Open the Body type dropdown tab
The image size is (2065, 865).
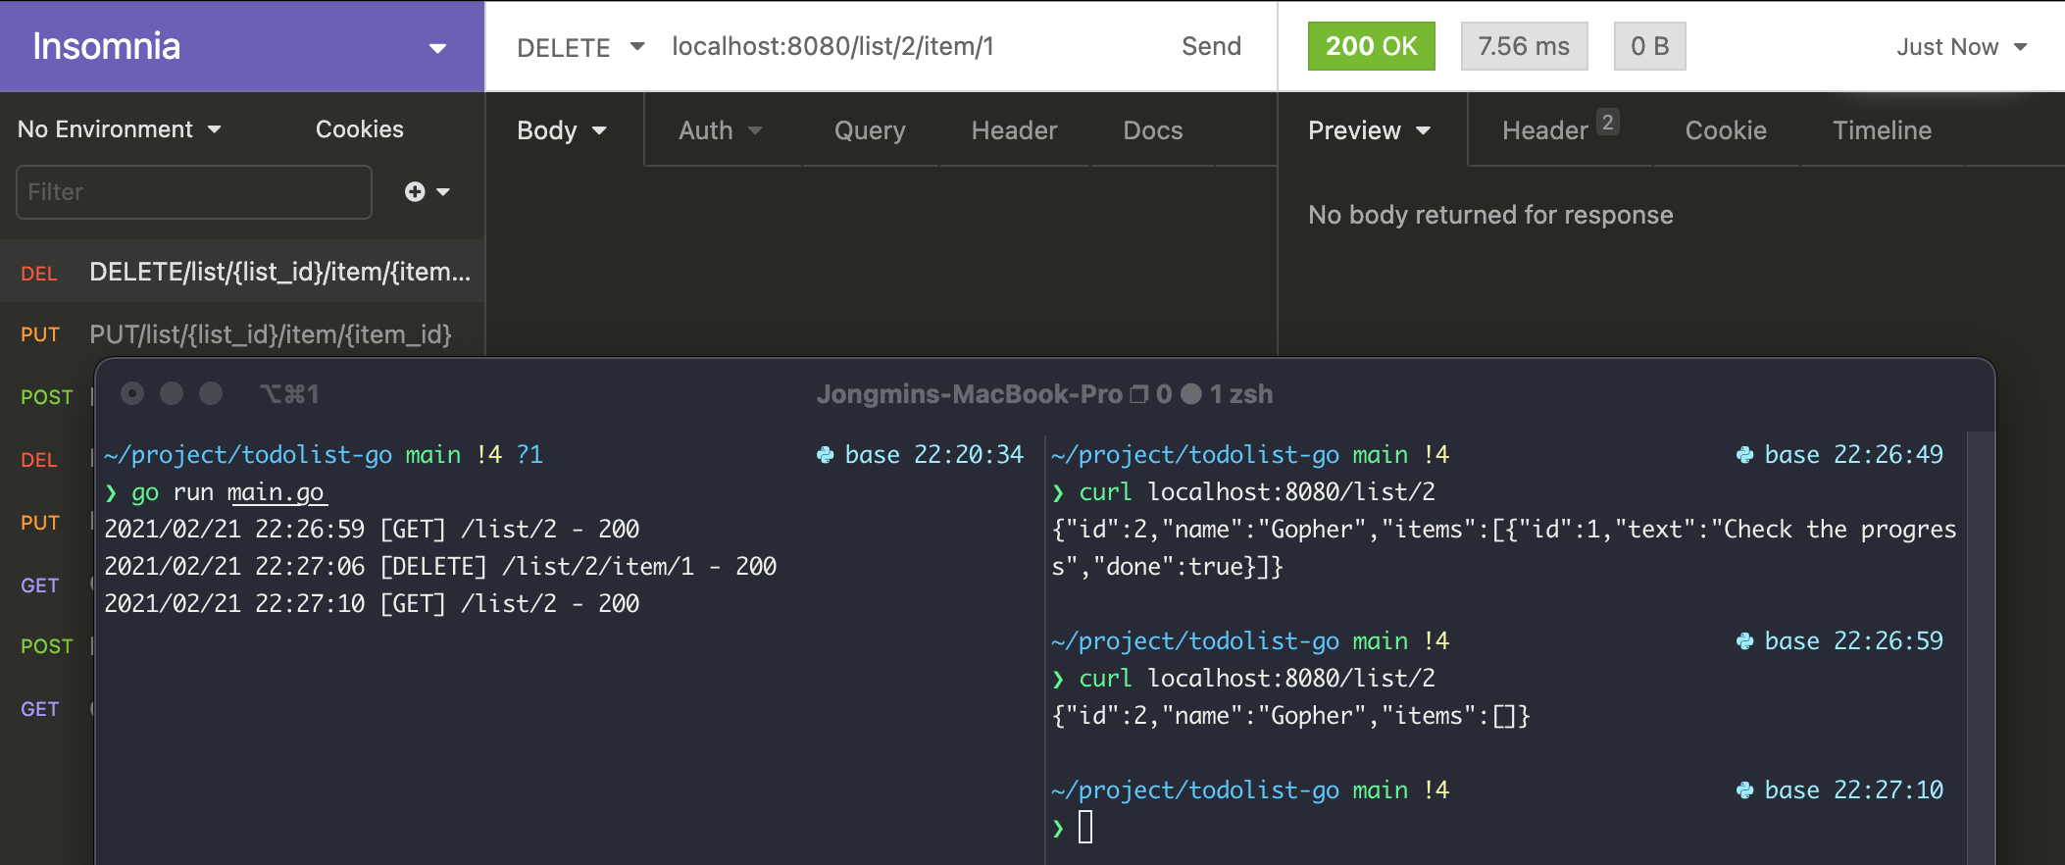pos(562,130)
